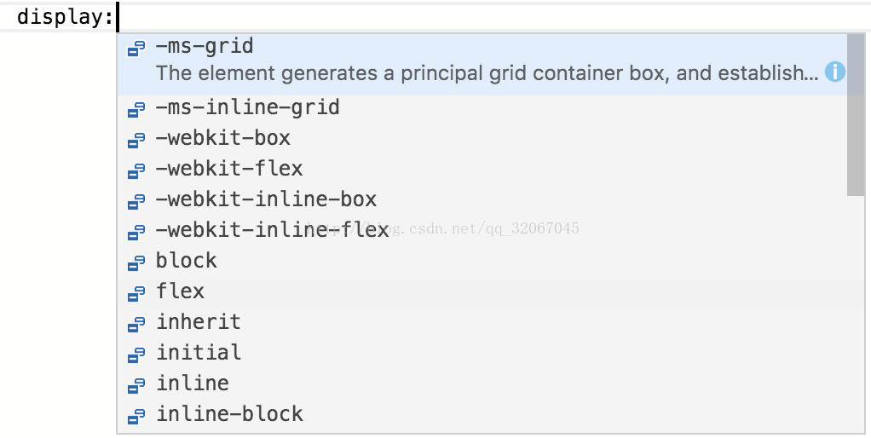
Task: Pick the -webkit-inline-box value
Action: click(x=482, y=199)
